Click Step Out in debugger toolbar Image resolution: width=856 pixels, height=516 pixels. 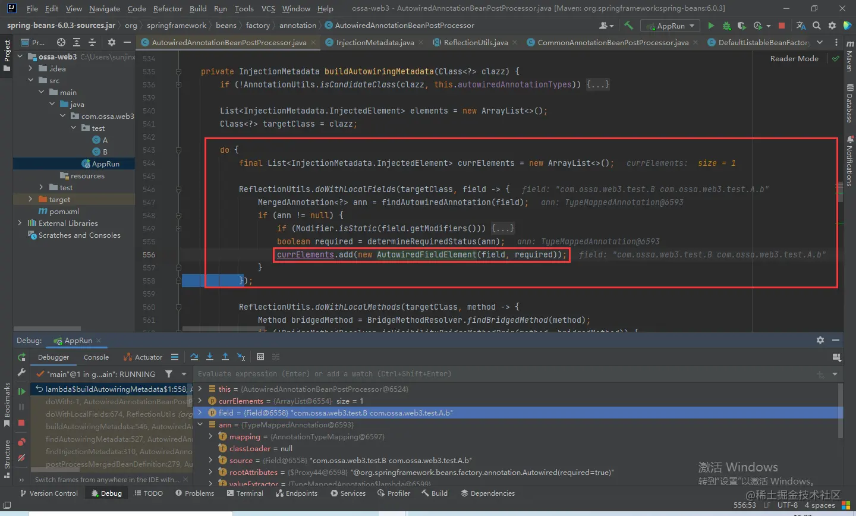225,357
